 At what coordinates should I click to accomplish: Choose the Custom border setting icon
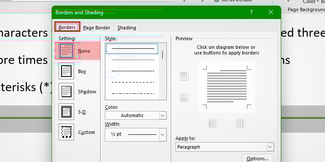[66, 132]
